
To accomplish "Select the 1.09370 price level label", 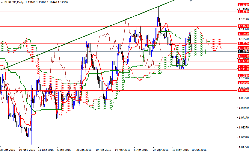I will click(243, 90).
